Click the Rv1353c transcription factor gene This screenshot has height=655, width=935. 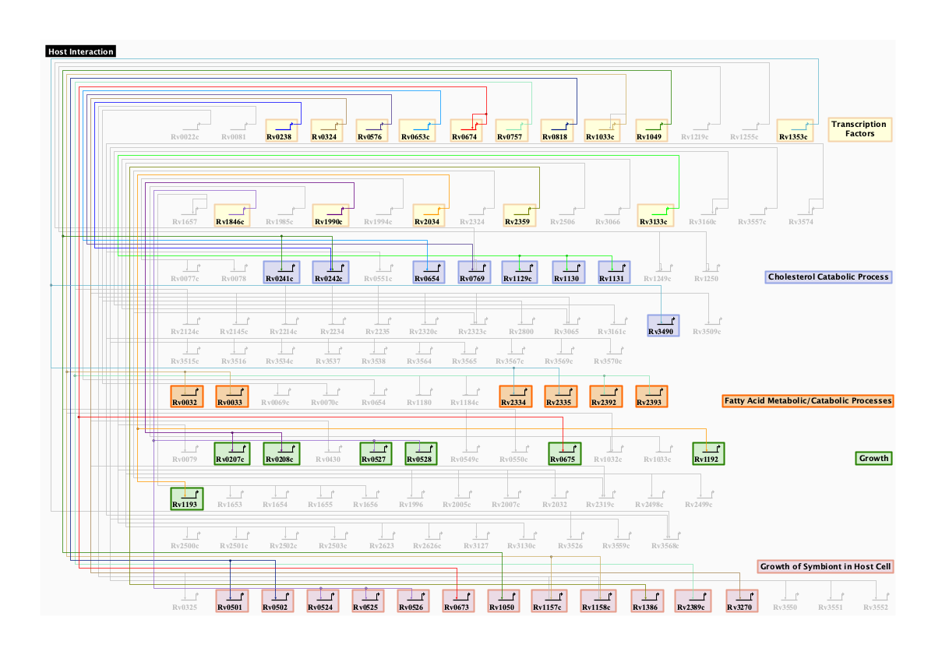click(795, 130)
